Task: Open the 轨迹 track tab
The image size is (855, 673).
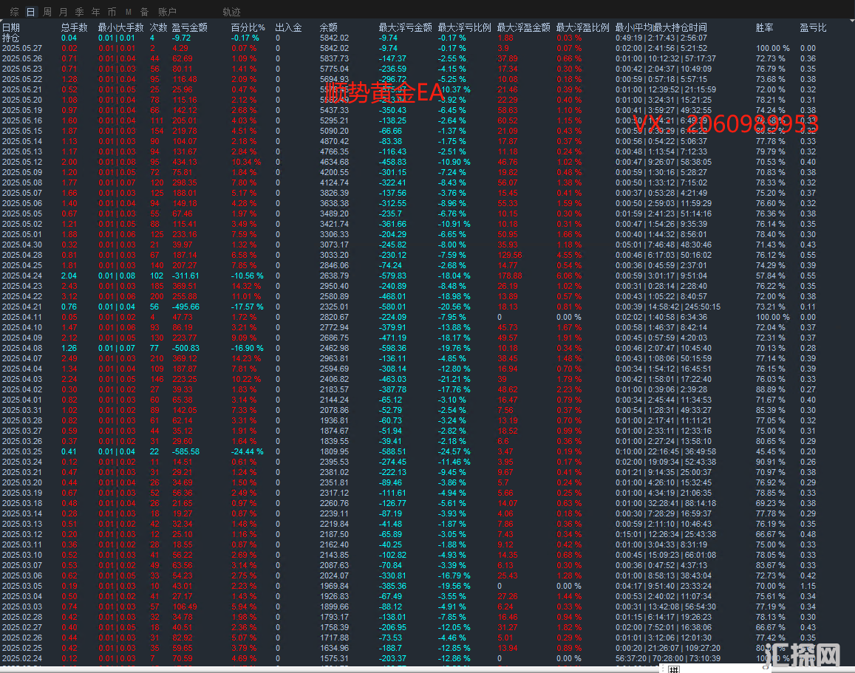Action: point(231,11)
